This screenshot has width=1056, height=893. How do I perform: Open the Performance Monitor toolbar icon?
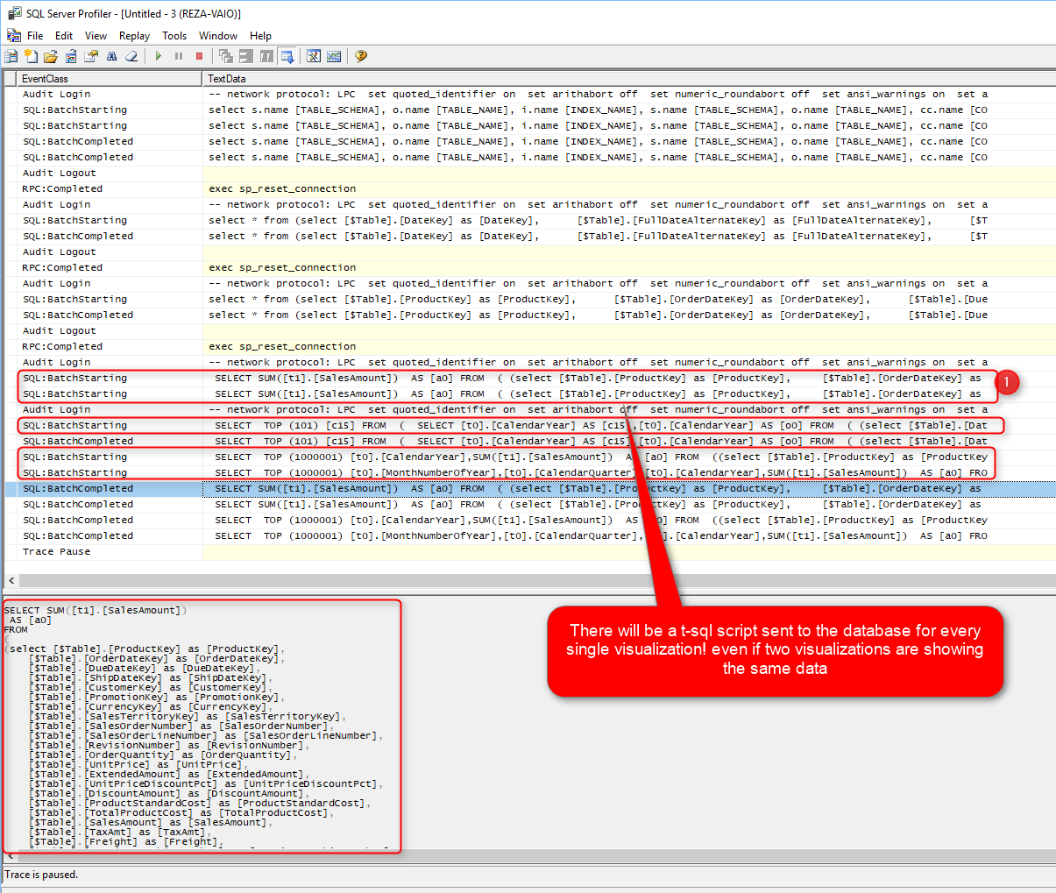pyautogui.click(x=334, y=56)
